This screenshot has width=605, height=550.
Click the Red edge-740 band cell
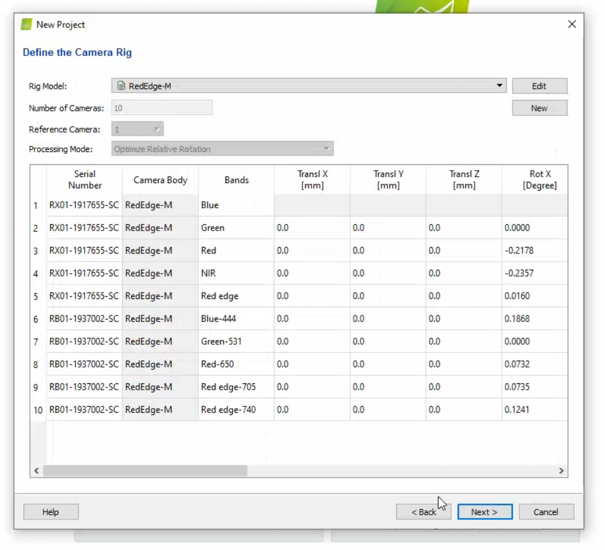pos(236,409)
